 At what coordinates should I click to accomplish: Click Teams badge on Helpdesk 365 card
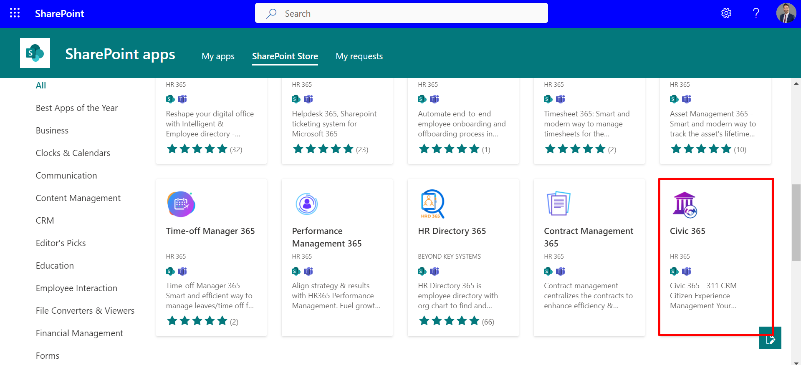click(x=308, y=99)
